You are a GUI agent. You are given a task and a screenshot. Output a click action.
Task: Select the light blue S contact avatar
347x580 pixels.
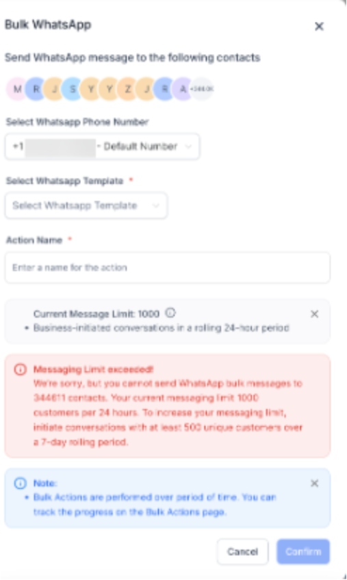[73, 89]
